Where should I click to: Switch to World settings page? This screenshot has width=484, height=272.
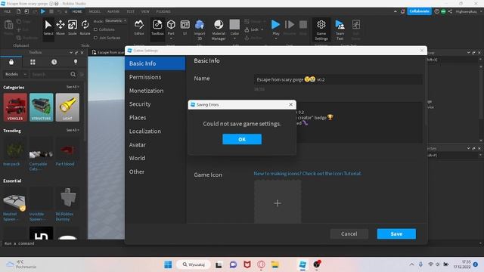coord(155,158)
